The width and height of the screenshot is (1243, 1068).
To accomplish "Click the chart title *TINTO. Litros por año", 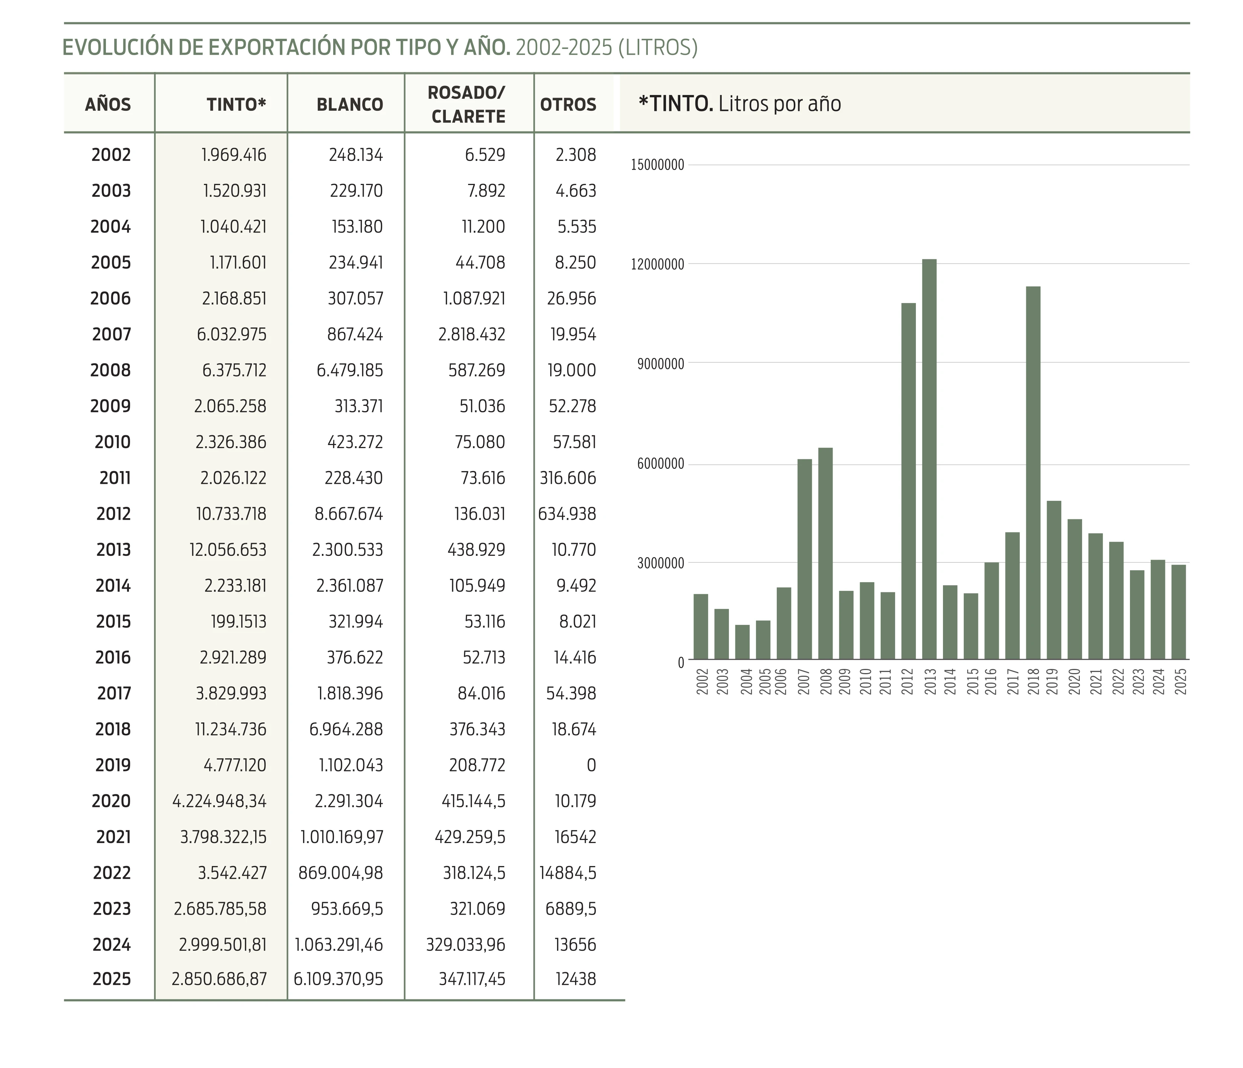I will 739,104.
